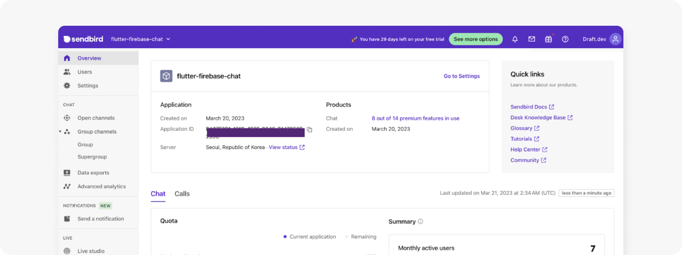This screenshot has height=255, width=682.
Task: Click the View status external link icon
Action: coord(302,147)
